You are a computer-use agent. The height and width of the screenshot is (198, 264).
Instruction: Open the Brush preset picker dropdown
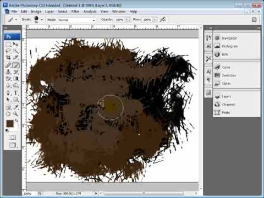[42, 20]
